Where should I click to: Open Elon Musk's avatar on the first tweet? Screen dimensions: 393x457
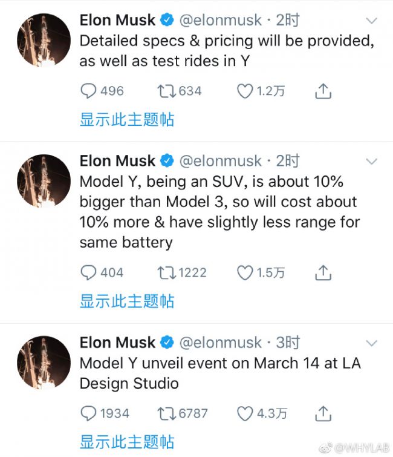coord(44,39)
